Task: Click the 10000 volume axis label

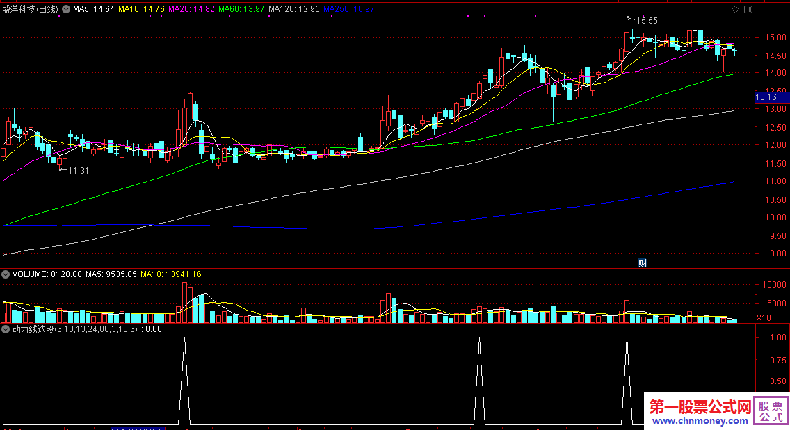Action: pos(774,285)
